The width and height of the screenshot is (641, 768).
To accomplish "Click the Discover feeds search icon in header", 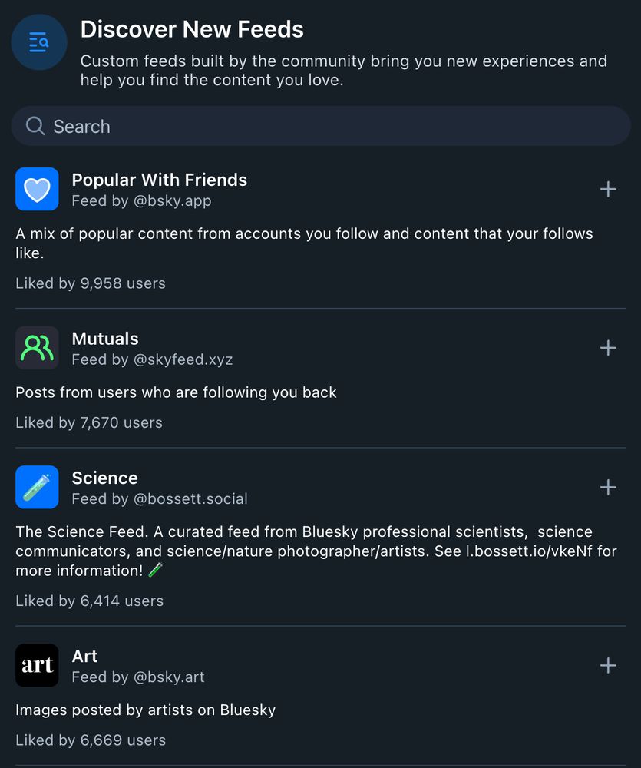I will (38, 42).
